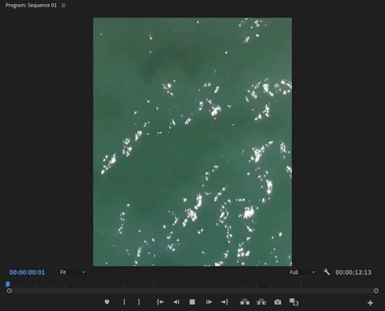Viewport: 385px width, 311px height.
Task: Click the Go to In point button
Action: 160,302
